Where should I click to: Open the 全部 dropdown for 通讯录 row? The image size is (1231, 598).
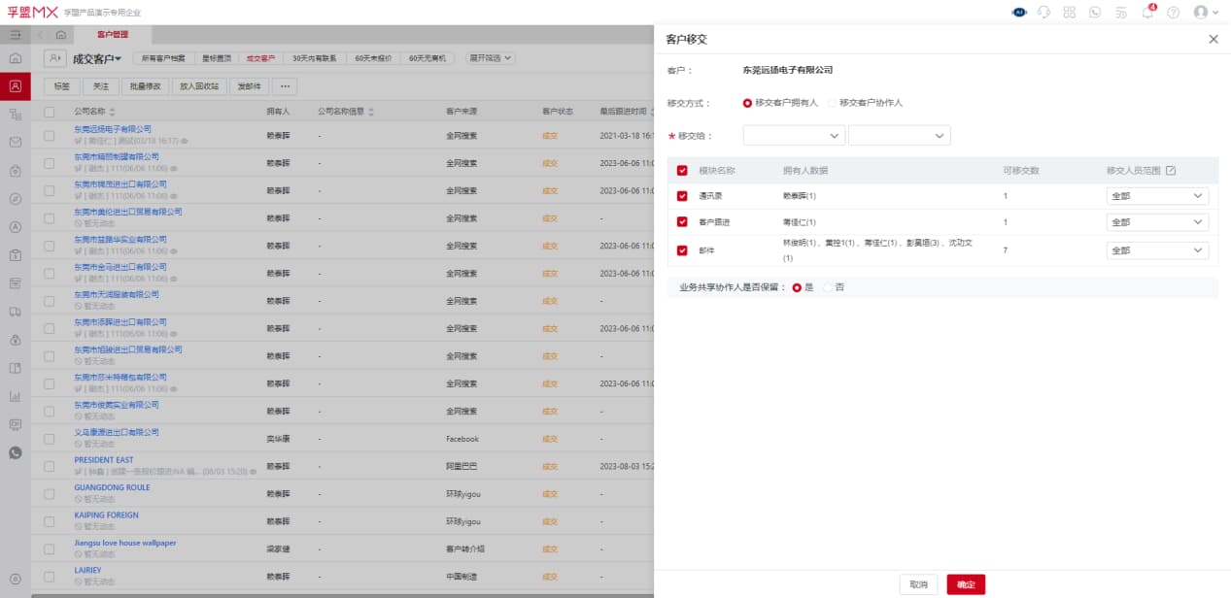click(x=1156, y=194)
